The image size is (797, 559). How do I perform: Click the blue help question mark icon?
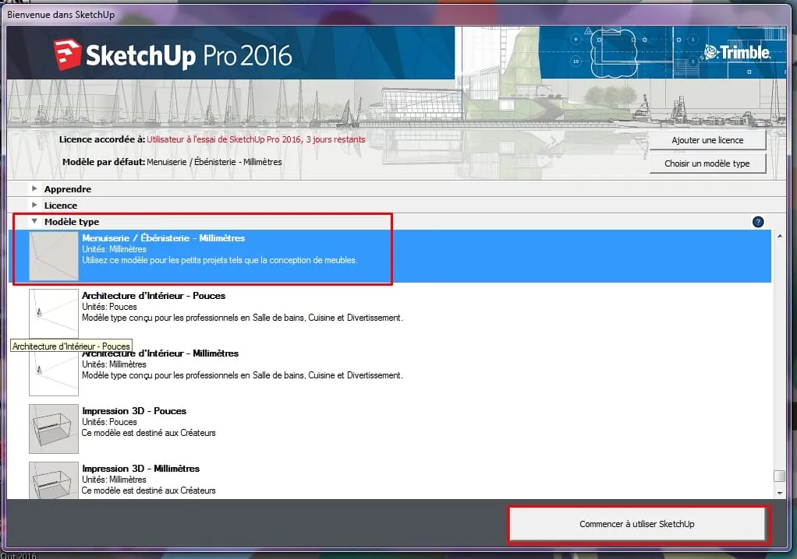[758, 222]
